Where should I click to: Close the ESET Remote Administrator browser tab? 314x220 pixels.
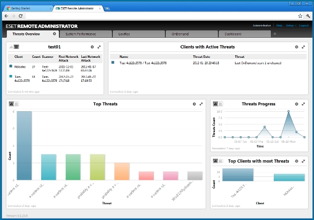tap(100, 8)
